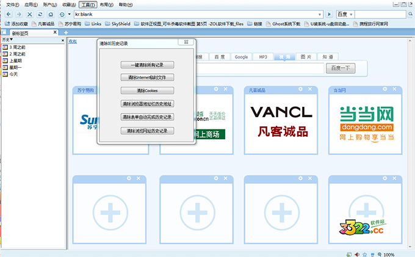
Task: Expand the 上星期 history entry
Action: 12,60
